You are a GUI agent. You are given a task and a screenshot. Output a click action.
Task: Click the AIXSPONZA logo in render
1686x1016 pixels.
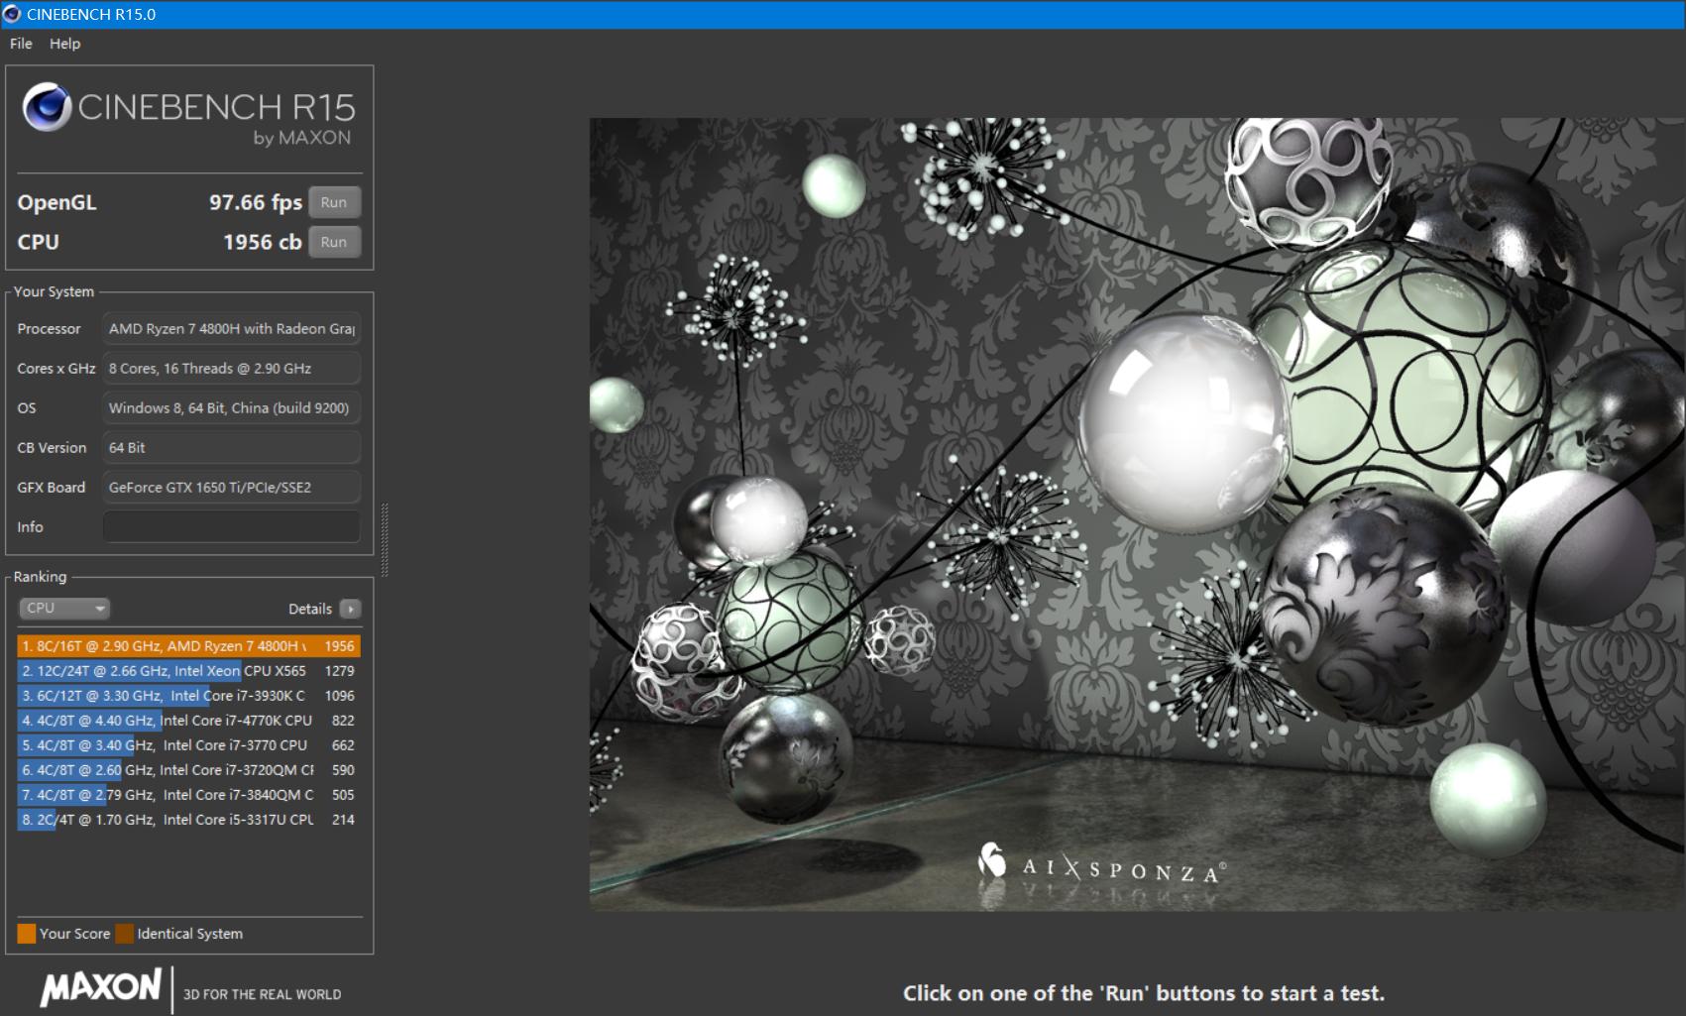(1100, 865)
